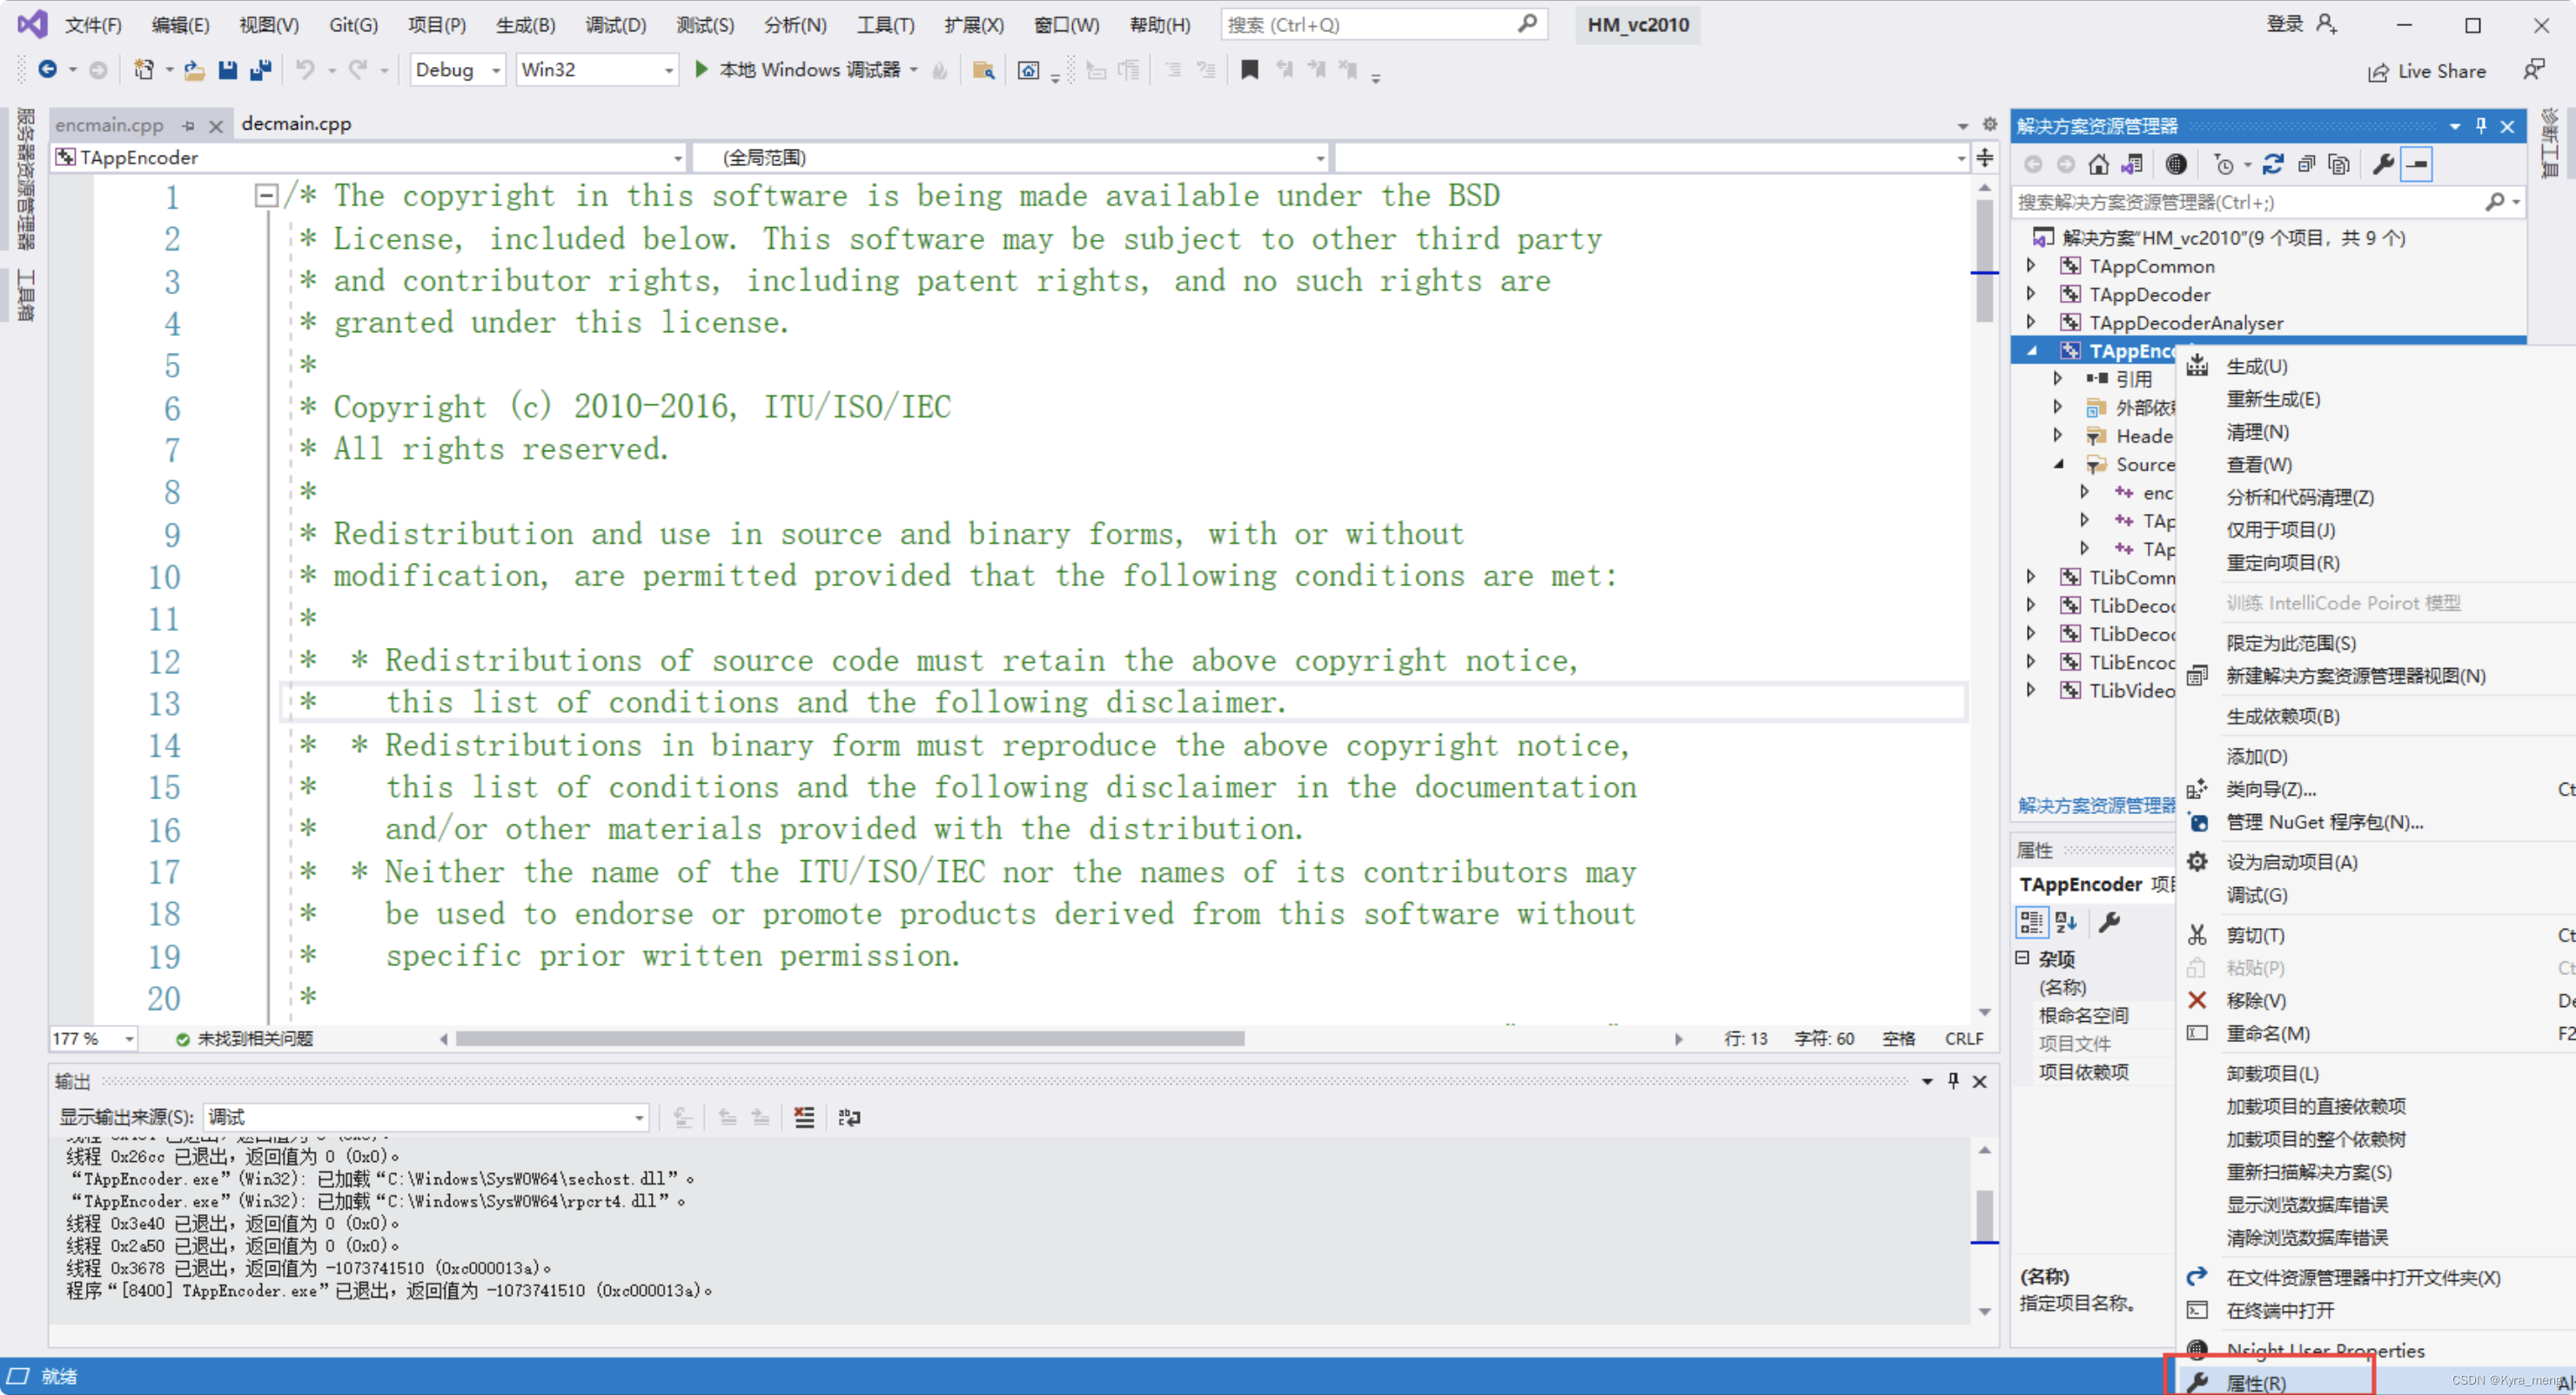Click the Find in Files toolbar icon

(x=983, y=70)
